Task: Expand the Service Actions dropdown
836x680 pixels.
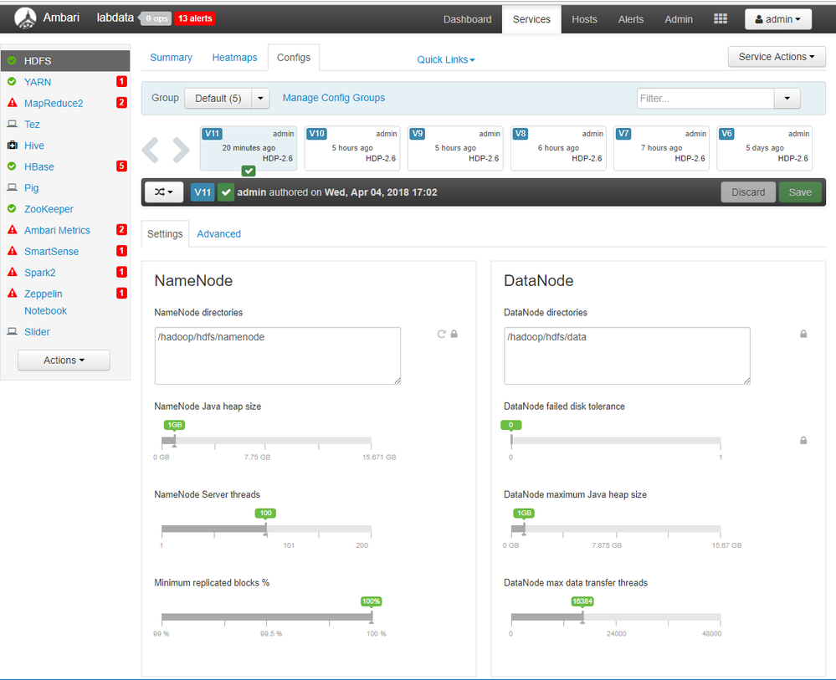Action: 777,57
